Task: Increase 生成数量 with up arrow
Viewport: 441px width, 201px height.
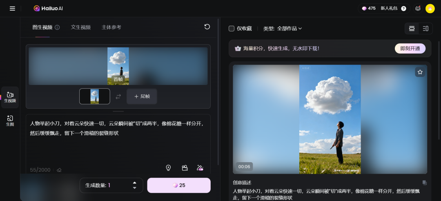Action: [134, 183]
